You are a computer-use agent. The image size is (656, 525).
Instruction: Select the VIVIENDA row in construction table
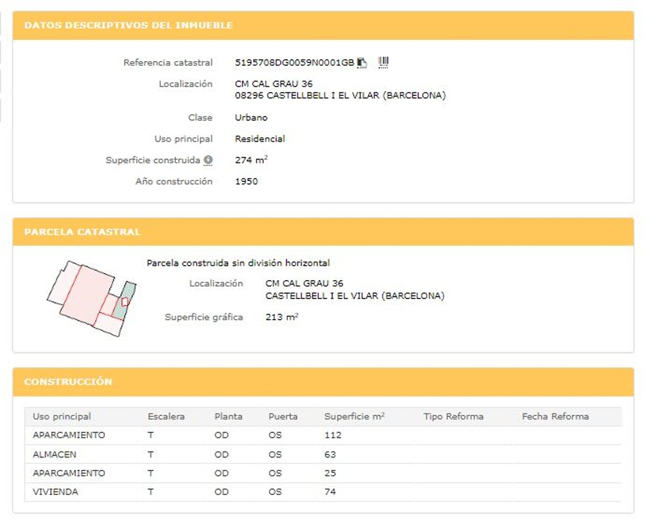tap(323, 492)
